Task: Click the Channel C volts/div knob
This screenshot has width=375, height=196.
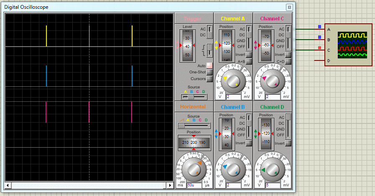Action: [273, 82]
